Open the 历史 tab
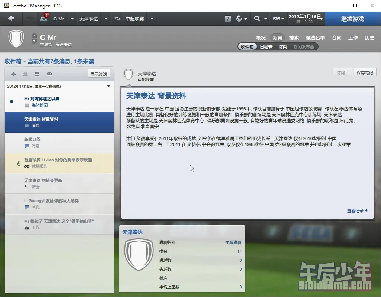381x297 pixels. (369, 38)
